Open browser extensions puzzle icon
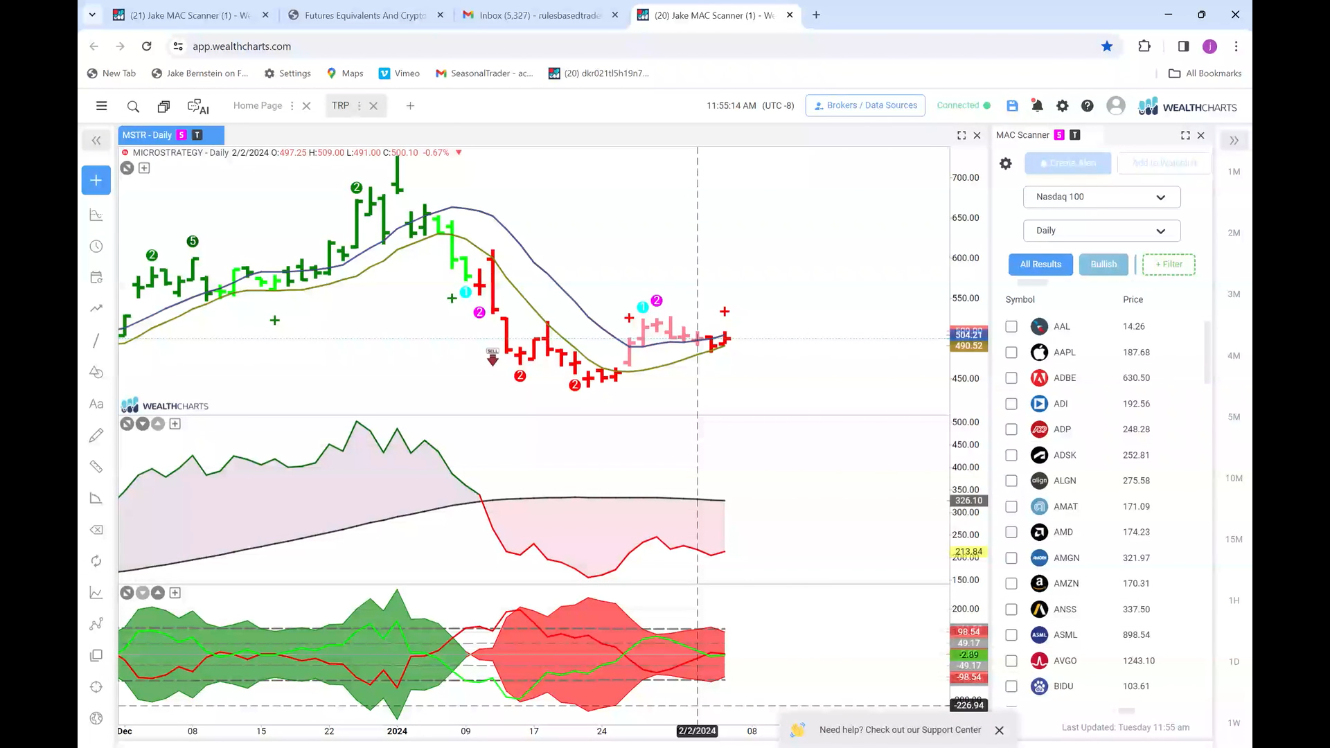 coord(1144,46)
